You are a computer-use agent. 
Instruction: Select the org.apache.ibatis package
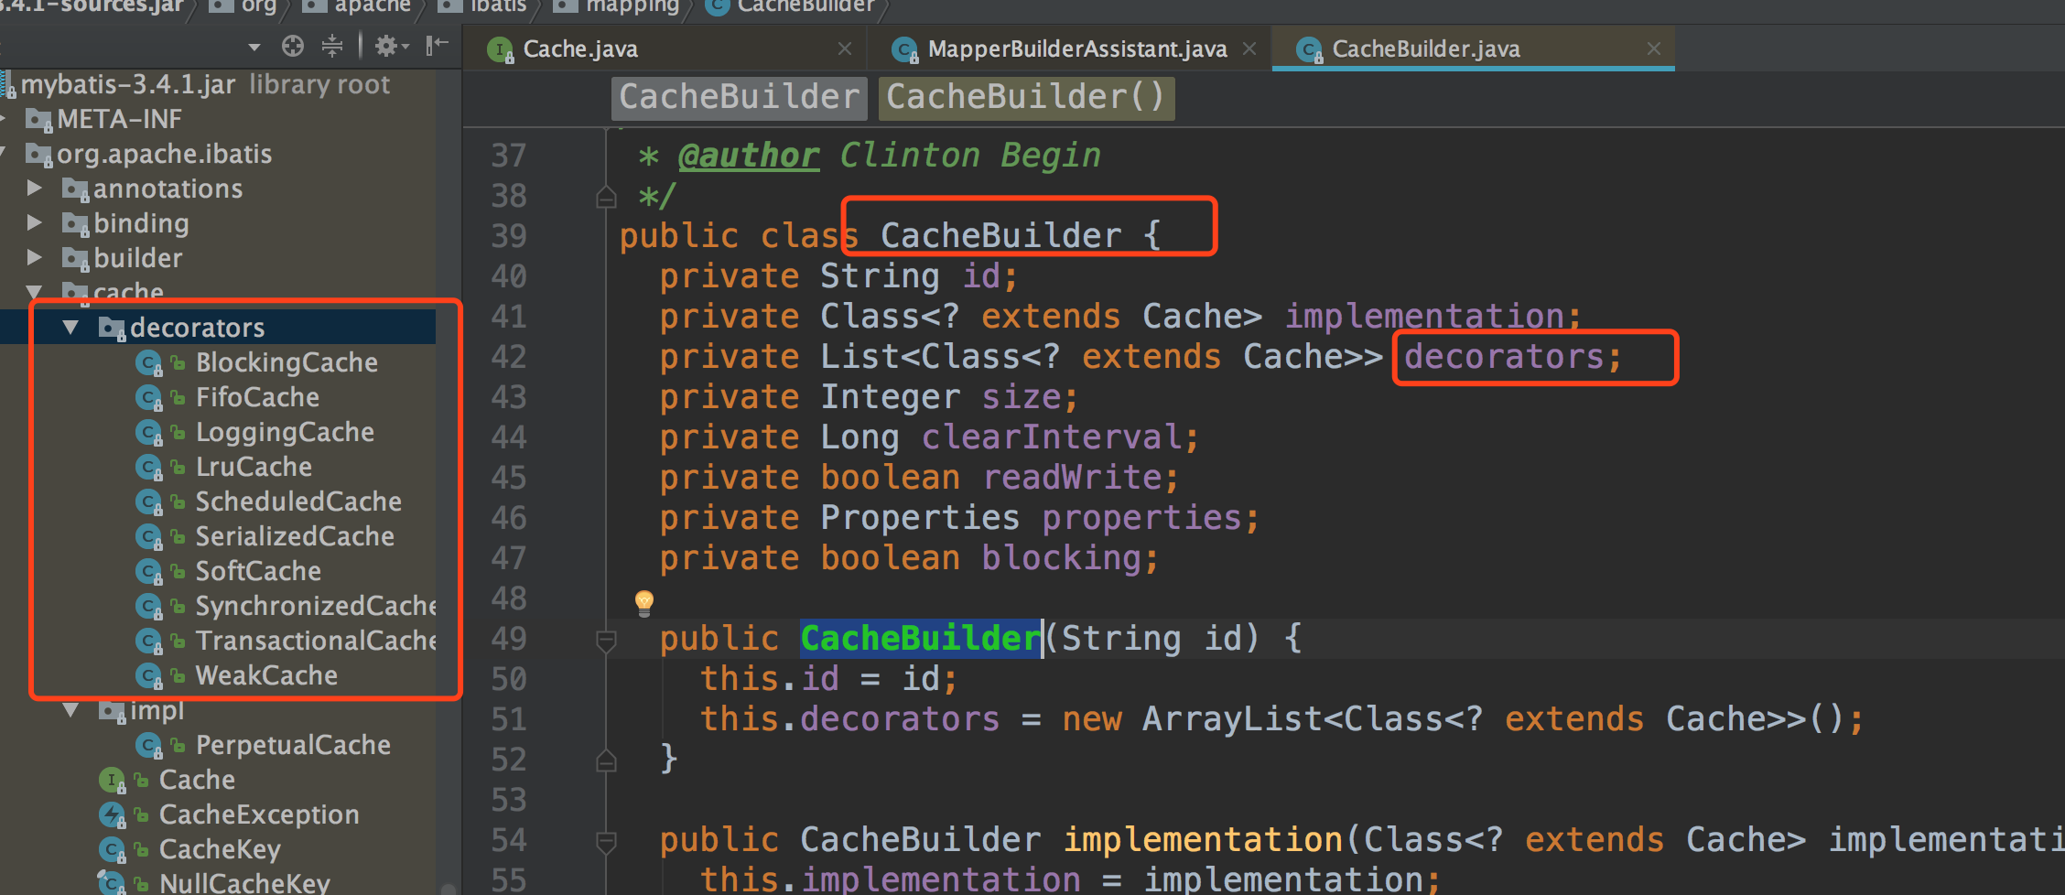click(164, 154)
